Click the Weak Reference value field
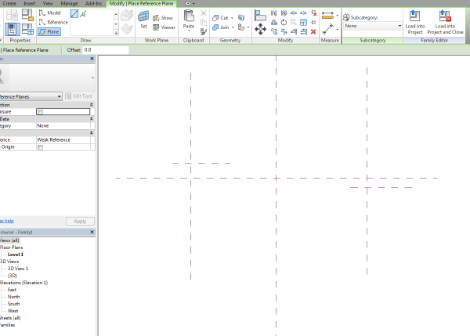This screenshot has width=470, height=336. tap(63, 139)
